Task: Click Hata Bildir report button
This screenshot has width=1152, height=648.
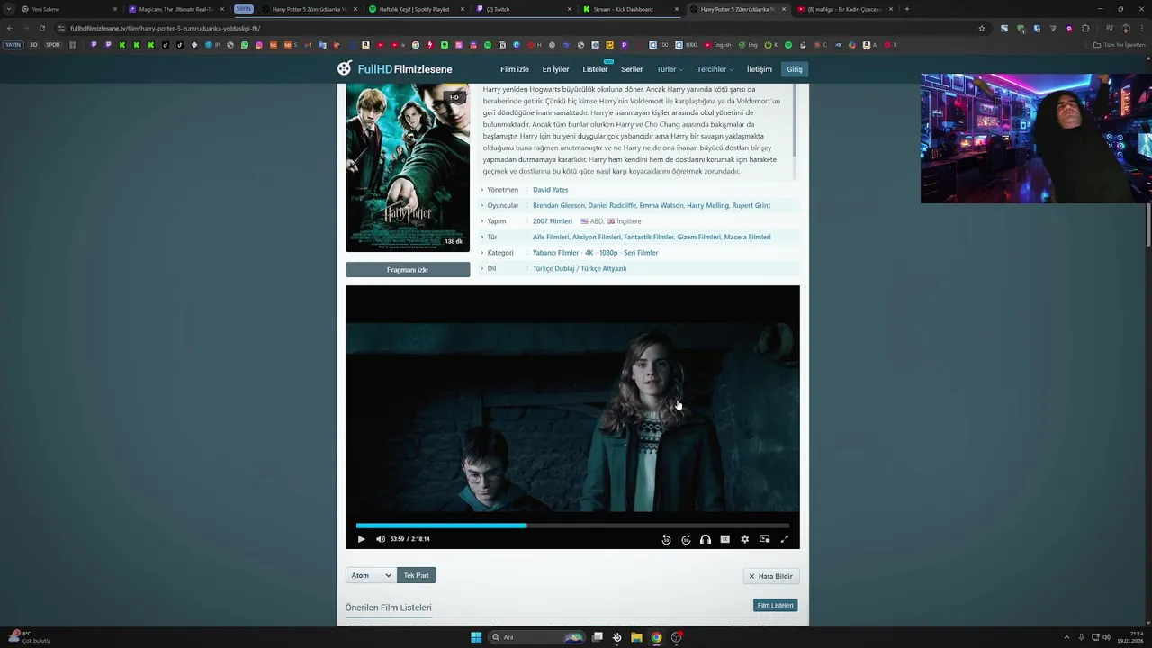Action: point(771,576)
